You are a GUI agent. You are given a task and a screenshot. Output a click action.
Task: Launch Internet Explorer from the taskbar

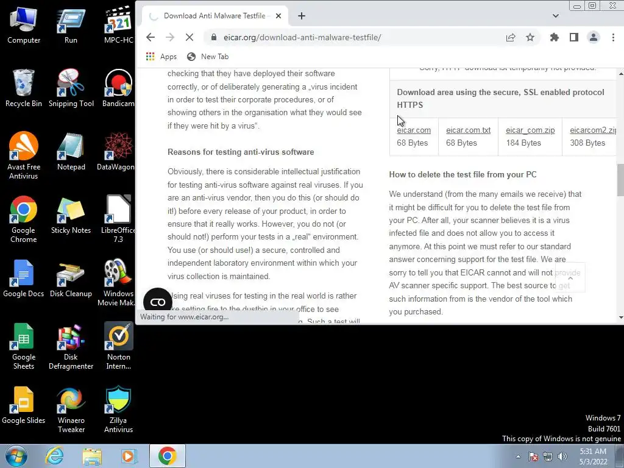coord(54,456)
